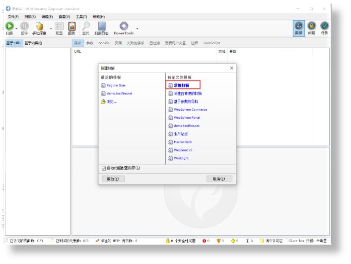Start scan with the green play icon
The image size is (351, 264).
[9, 26]
